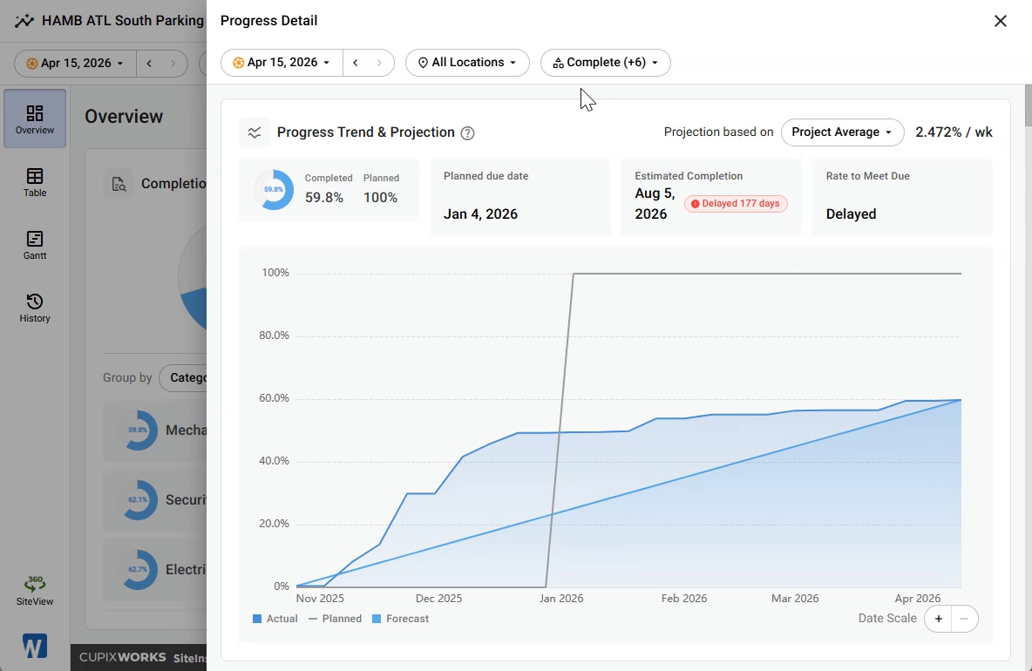Screen dimensions: 1032x671
Task: Close the Progress Detail panel
Action: coord(1001,21)
